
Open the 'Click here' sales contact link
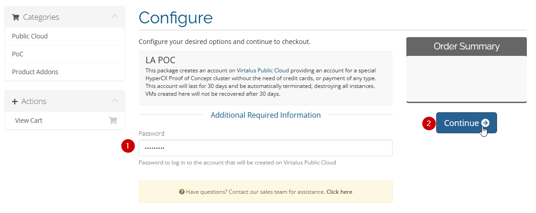tap(339, 192)
